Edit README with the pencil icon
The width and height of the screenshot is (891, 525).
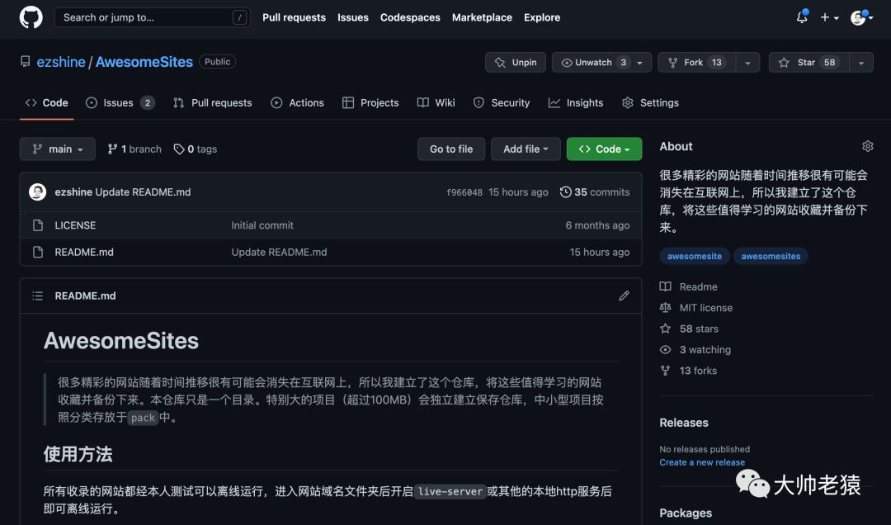tap(624, 296)
